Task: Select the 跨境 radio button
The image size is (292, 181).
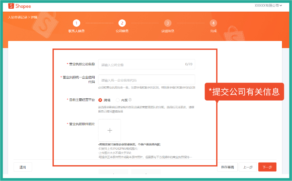Action: click(100, 100)
